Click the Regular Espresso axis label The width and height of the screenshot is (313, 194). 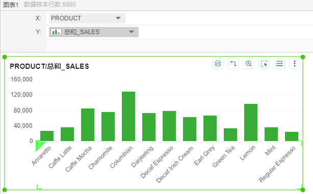point(277,164)
